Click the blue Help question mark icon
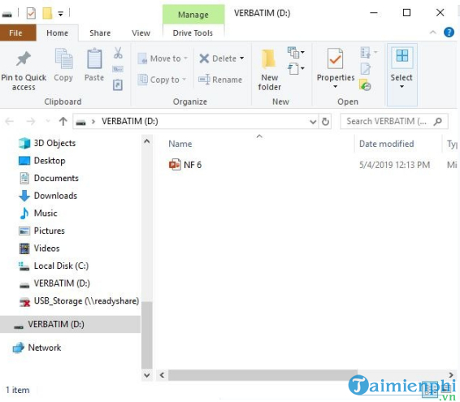This screenshot has height=402, width=460. point(449,32)
